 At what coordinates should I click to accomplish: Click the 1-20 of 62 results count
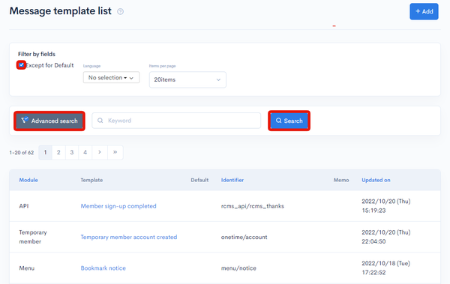coord(22,153)
